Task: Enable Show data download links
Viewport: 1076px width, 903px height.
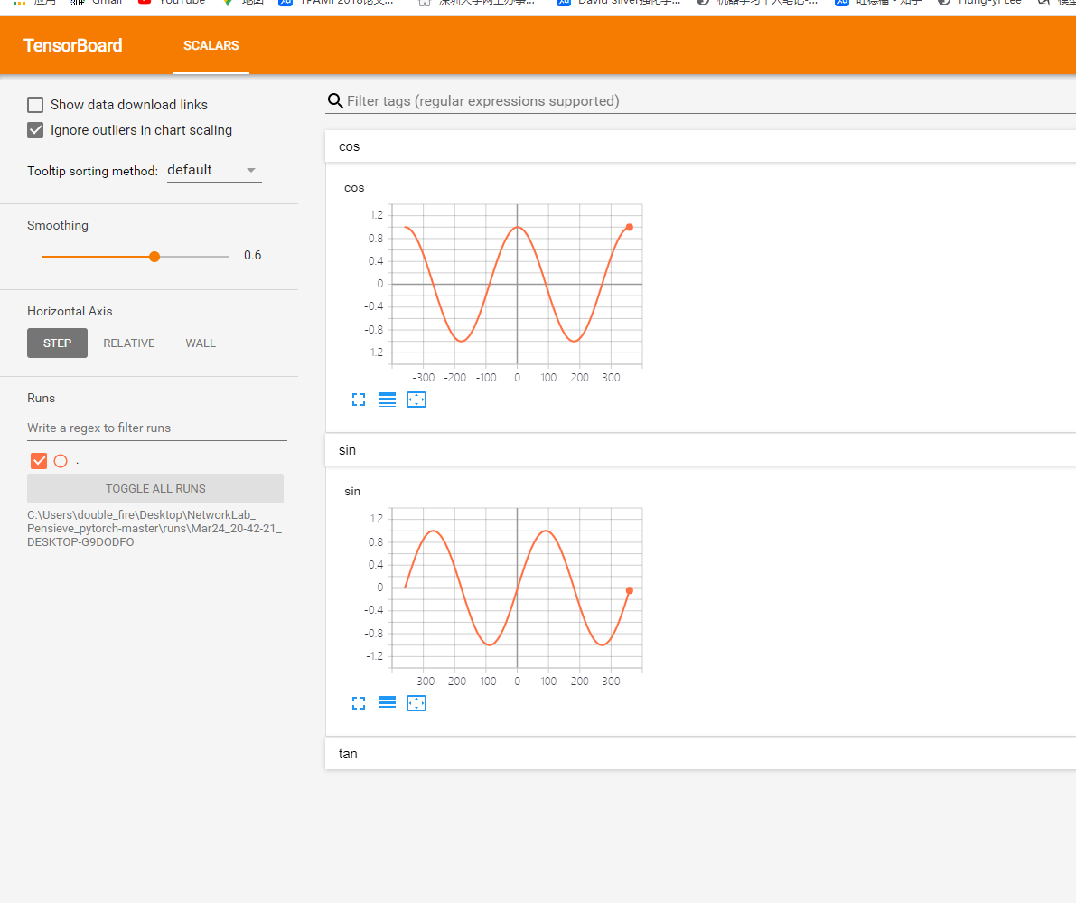Action: tap(34, 104)
